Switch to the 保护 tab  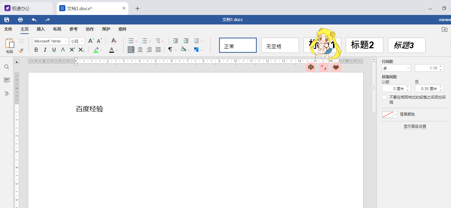[106, 29]
